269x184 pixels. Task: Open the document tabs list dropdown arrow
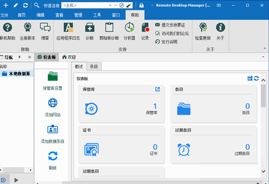263,57
